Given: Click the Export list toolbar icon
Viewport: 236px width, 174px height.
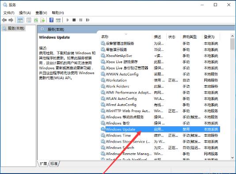Looking at the screenshot, I should click(42, 20).
